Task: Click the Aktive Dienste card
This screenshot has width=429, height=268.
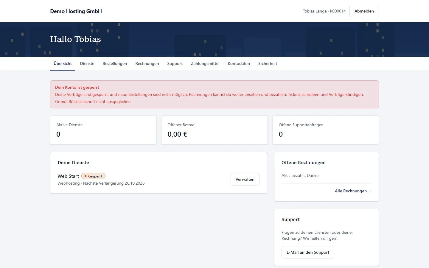Action: pos(103,130)
